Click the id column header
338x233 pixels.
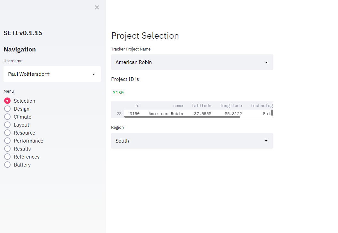click(137, 105)
